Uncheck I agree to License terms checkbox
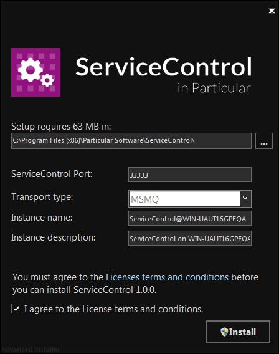The width and height of the screenshot is (279, 354). 16,309
